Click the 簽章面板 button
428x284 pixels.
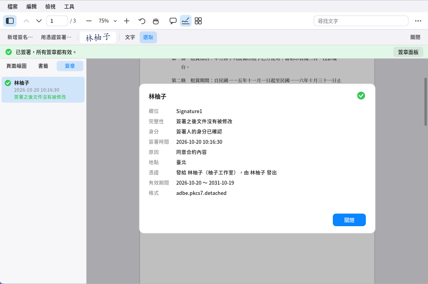pos(408,52)
